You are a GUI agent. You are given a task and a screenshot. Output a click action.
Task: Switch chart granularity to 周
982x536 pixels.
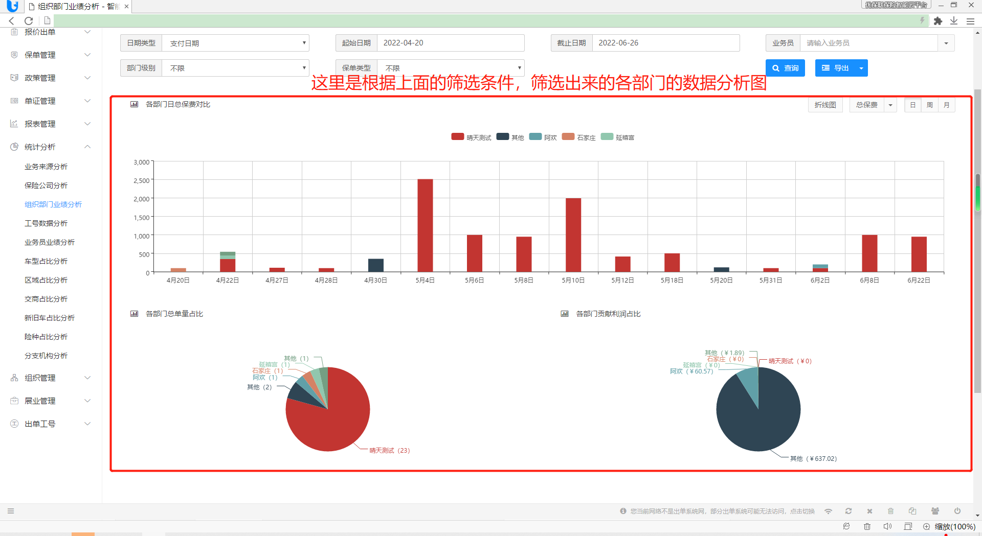click(x=930, y=105)
